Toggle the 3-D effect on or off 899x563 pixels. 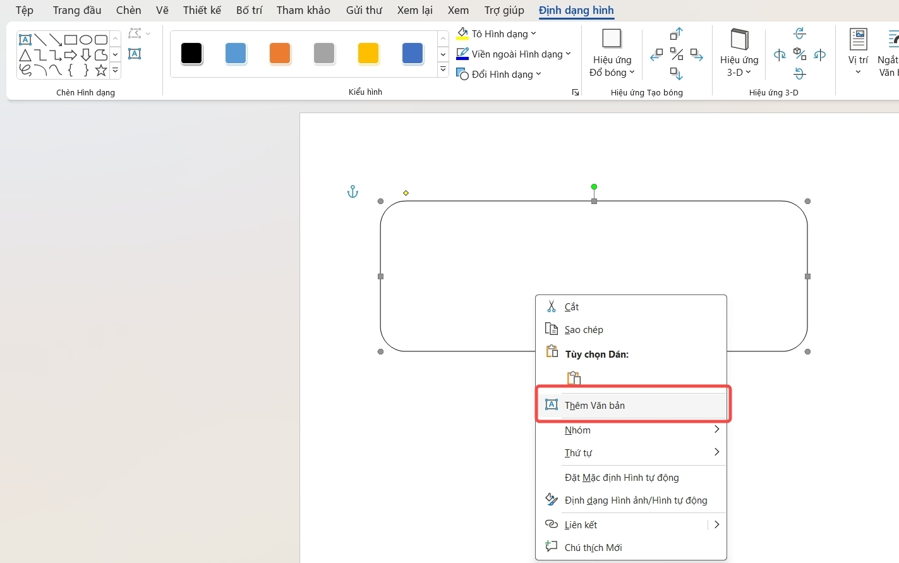(x=800, y=54)
